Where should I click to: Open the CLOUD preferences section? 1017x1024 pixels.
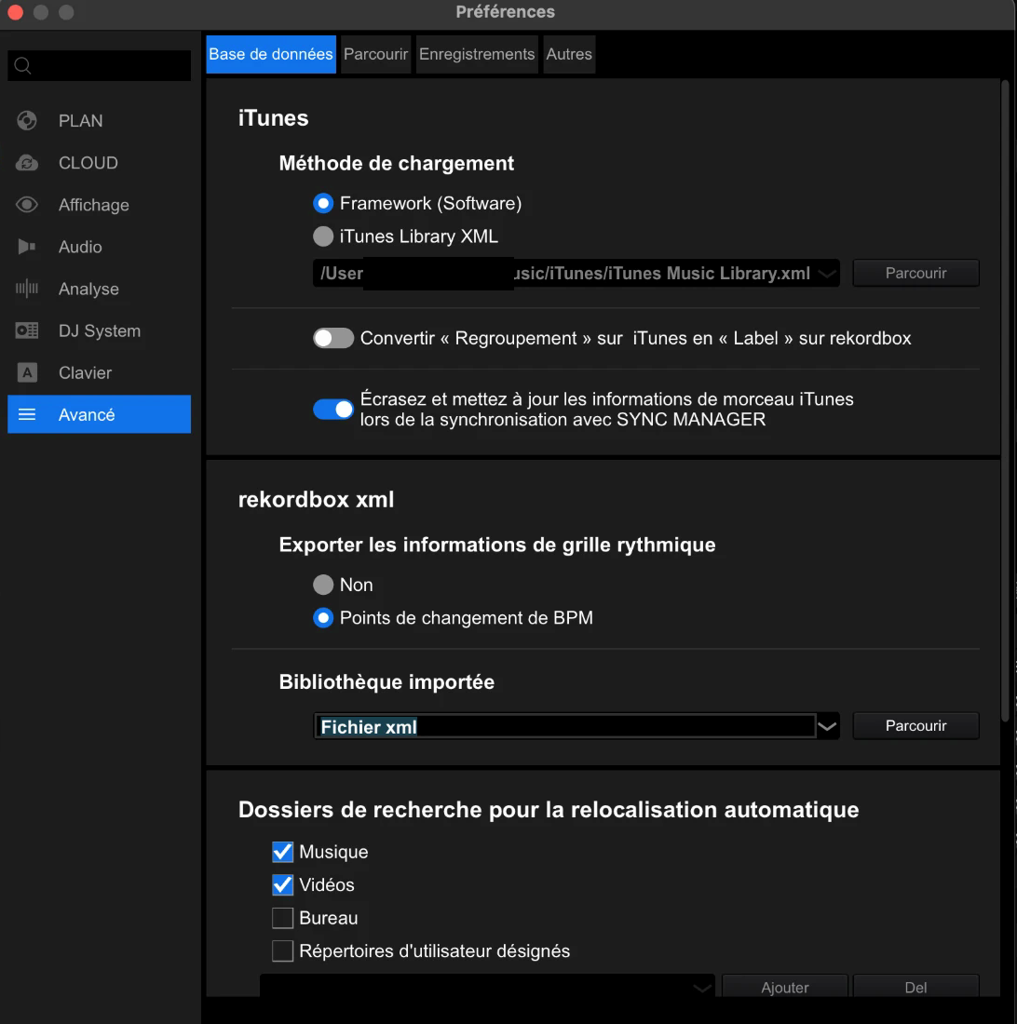100,163
